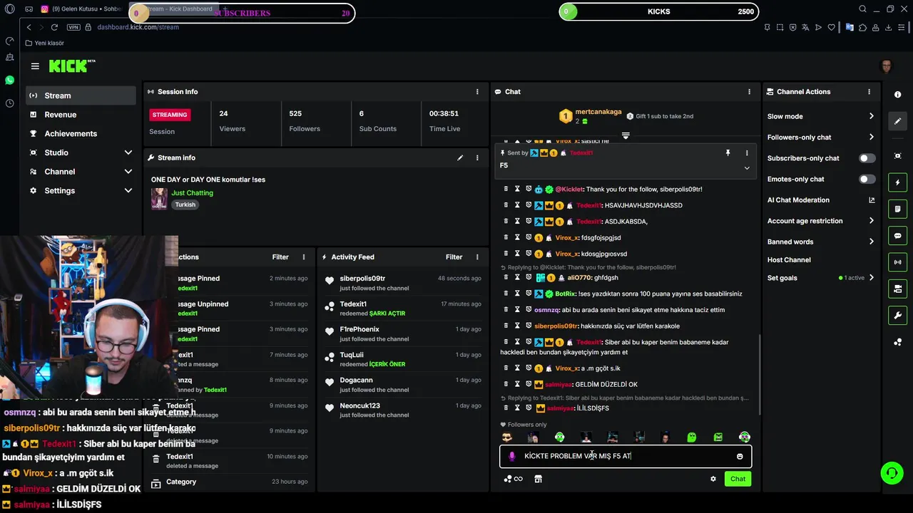Click the Turkish language tag
913x513 pixels.
185,204
